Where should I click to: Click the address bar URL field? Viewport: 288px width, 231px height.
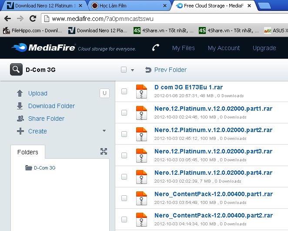(x=164, y=19)
